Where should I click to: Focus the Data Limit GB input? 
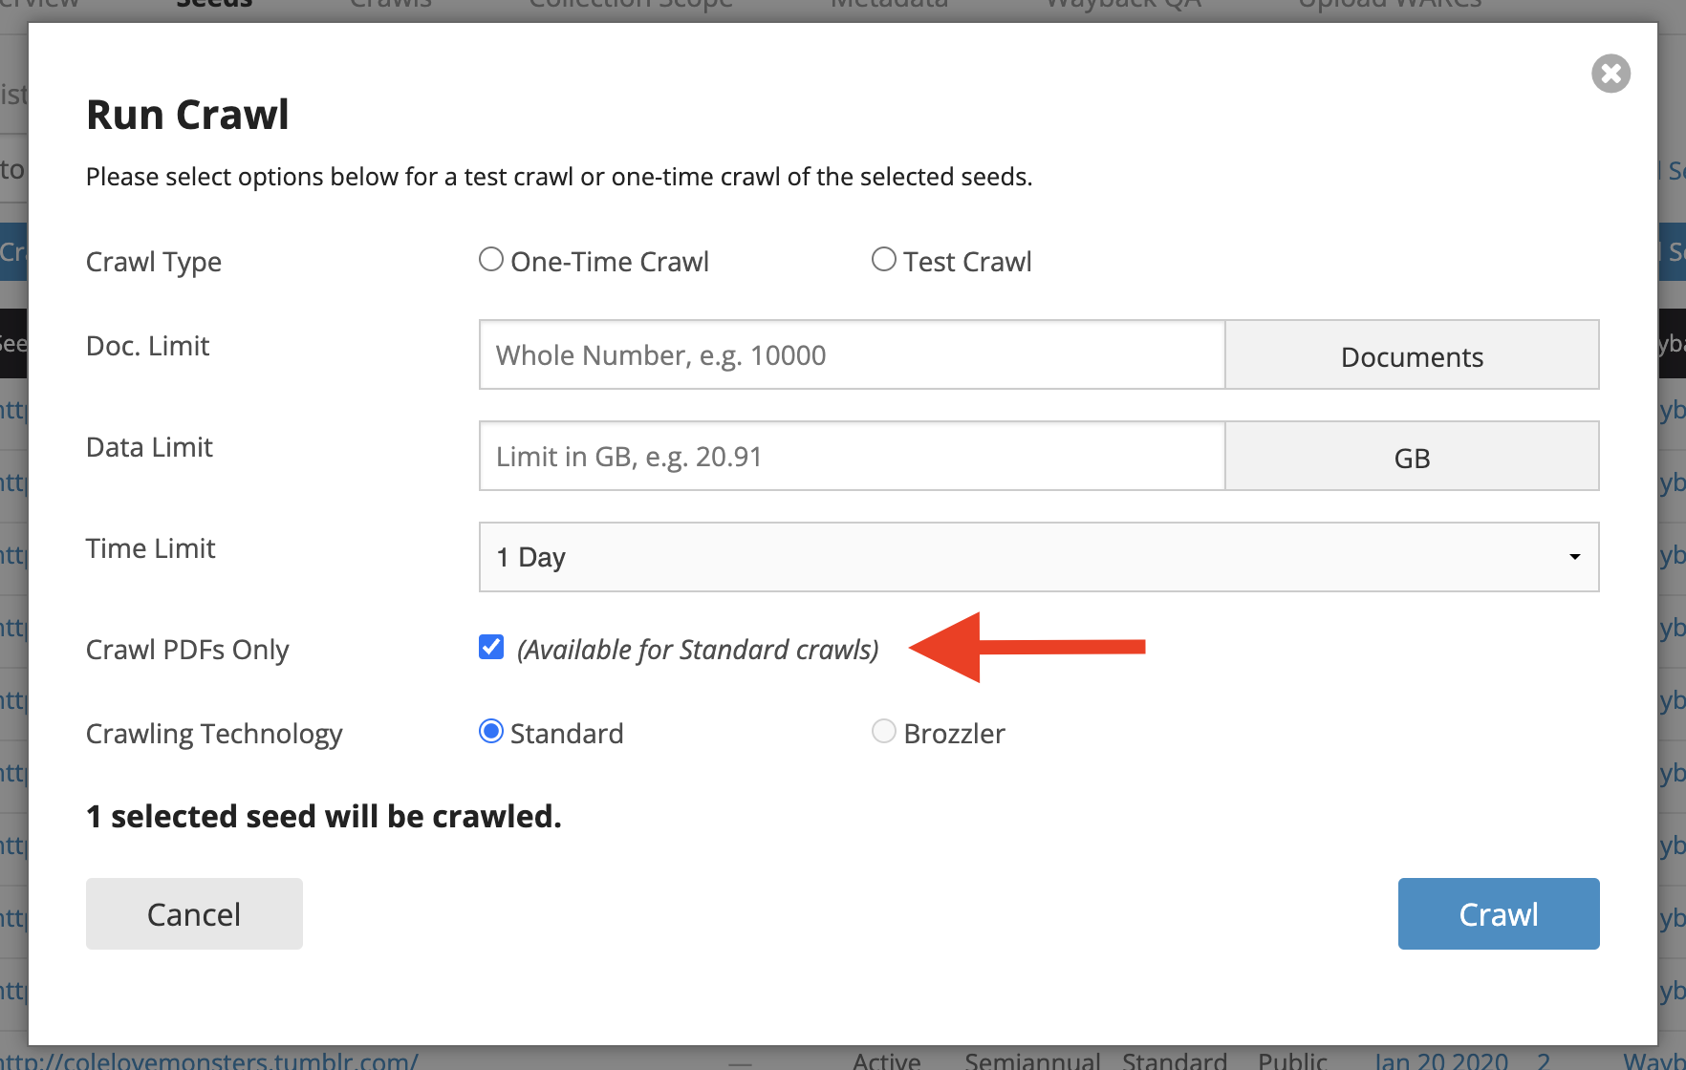[x=851, y=457]
